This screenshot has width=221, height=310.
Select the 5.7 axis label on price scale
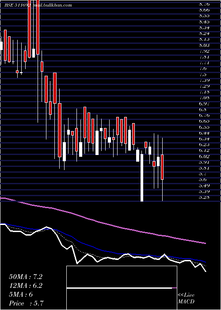[203, 174]
